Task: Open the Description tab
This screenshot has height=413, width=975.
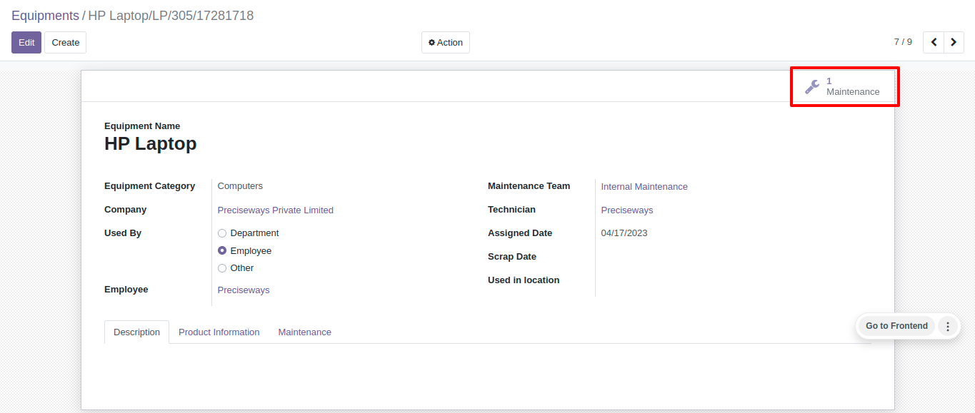Action: click(x=136, y=332)
